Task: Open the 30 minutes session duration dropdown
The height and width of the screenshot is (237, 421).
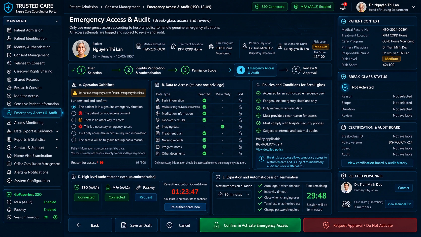Action: click(x=234, y=194)
